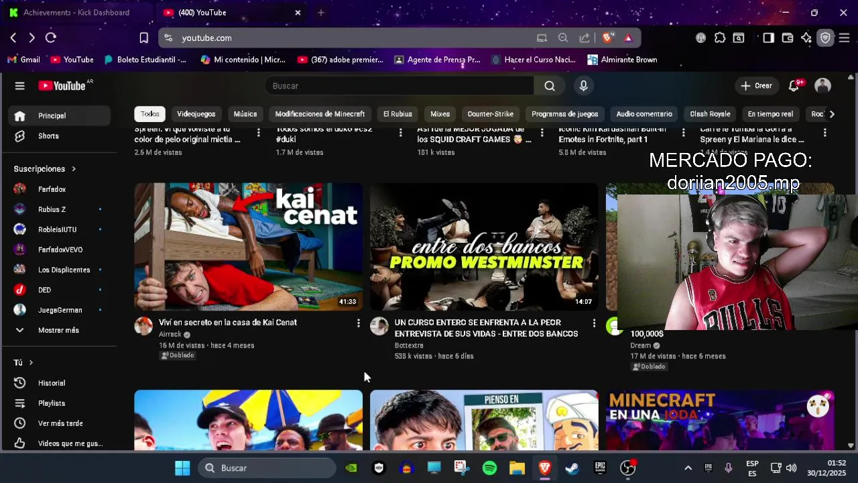Open Promo Westminster video thumbnail
The width and height of the screenshot is (858, 483).
(x=484, y=247)
